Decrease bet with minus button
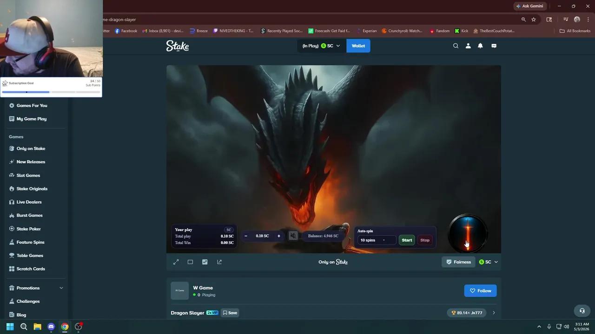 coord(246,236)
